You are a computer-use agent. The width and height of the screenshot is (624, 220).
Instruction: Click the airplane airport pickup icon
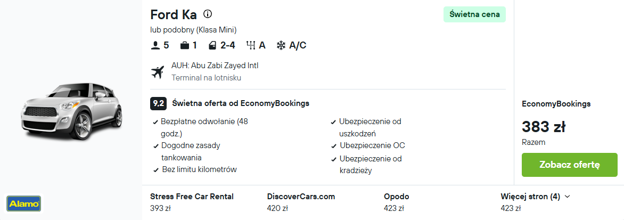pyautogui.click(x=158, y=72)
